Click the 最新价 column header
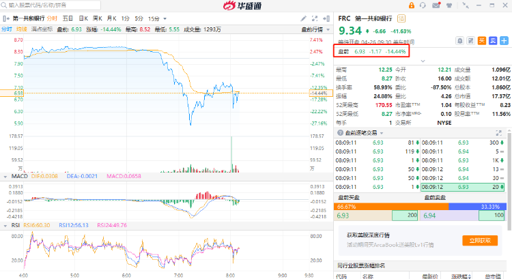Screen dimensions: 512x279 pos(430,276)
